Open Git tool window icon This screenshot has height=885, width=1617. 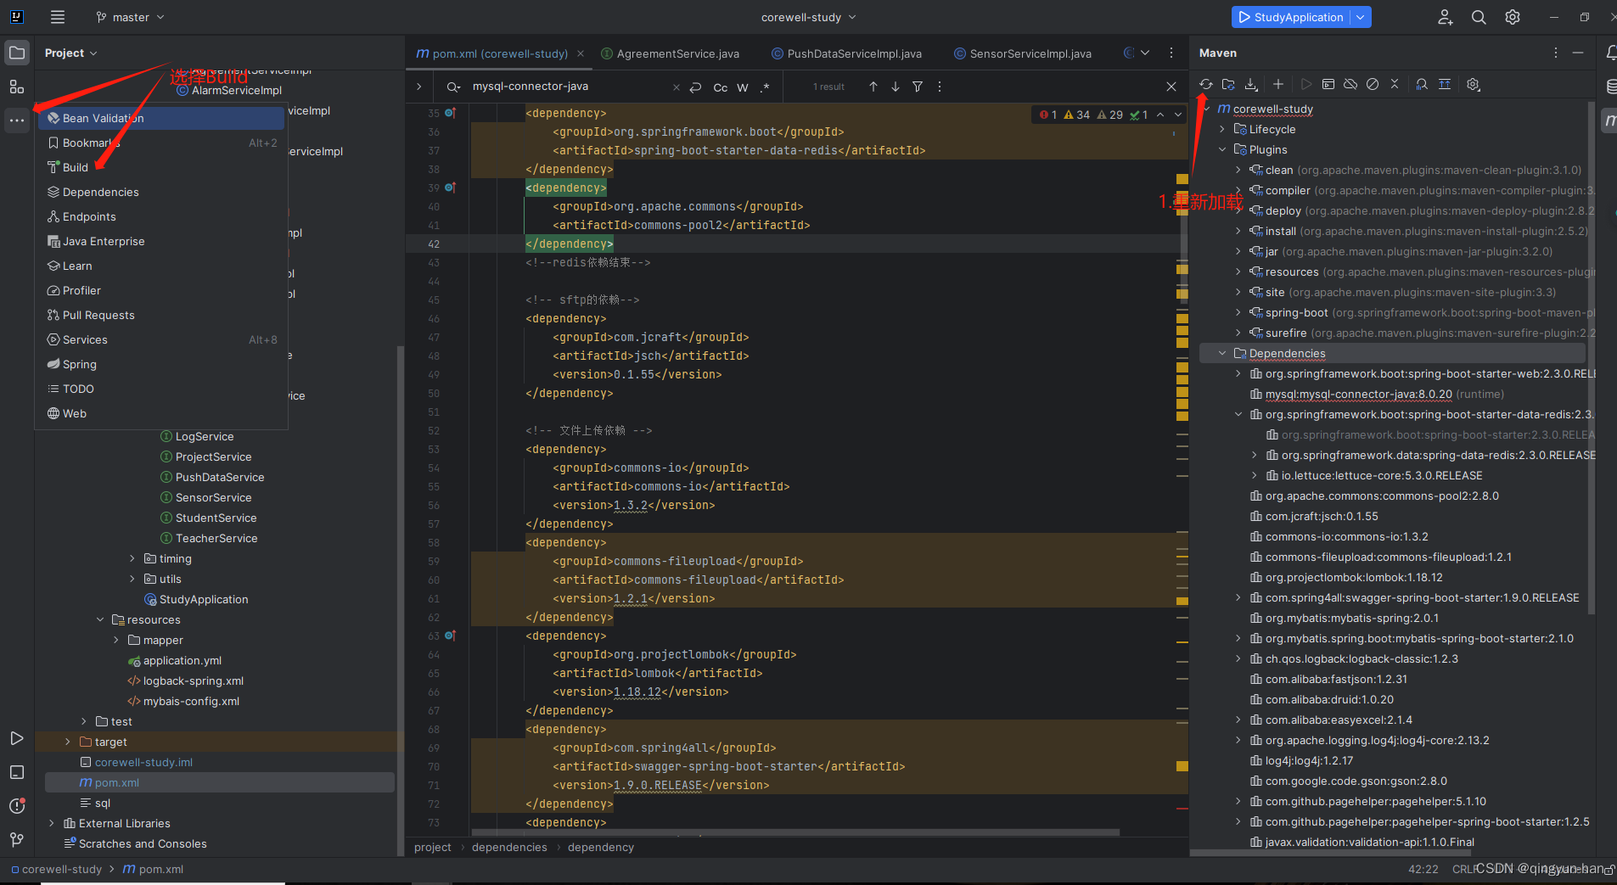(17, 840)
